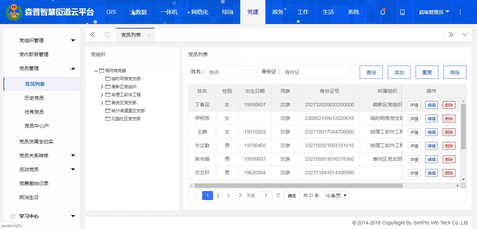Open the 政务 top menu
This screenshot has width=477, height=229.
click(x=278, y=12)
